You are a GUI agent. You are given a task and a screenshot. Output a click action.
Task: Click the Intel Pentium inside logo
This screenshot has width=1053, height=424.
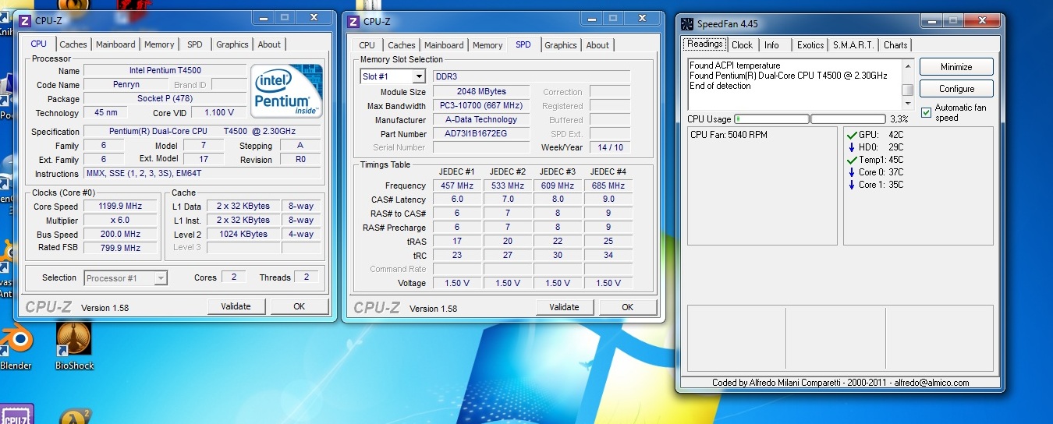pyautogui.click(x=286, y=90)
